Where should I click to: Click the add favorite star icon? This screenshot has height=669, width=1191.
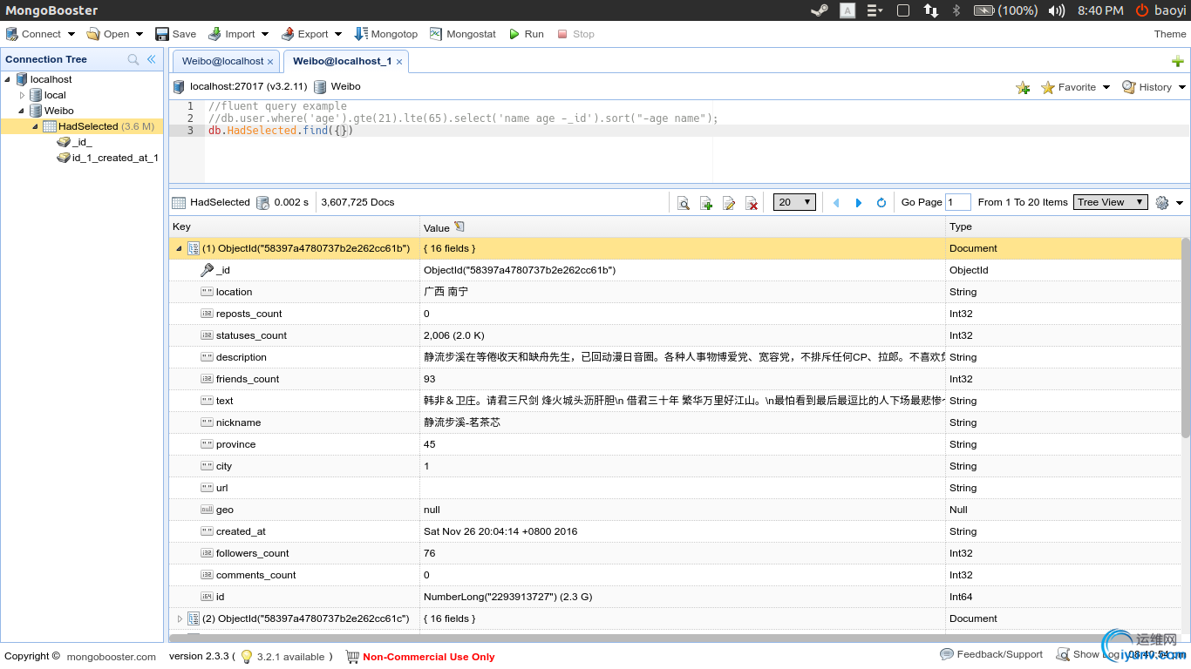click(1023, 87)
